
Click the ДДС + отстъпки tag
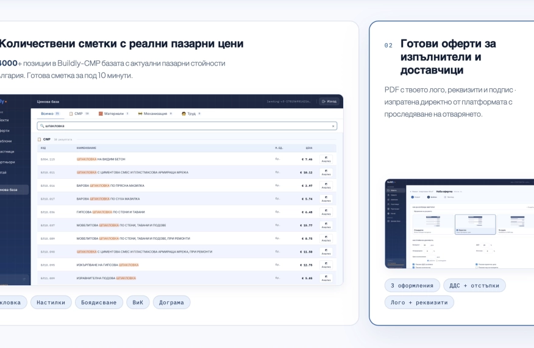pos(474,285)
